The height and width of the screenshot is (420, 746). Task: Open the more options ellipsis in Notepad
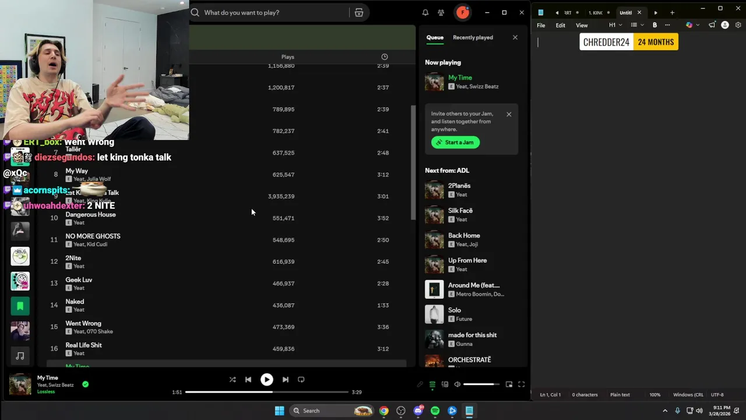tap(667, 25)
